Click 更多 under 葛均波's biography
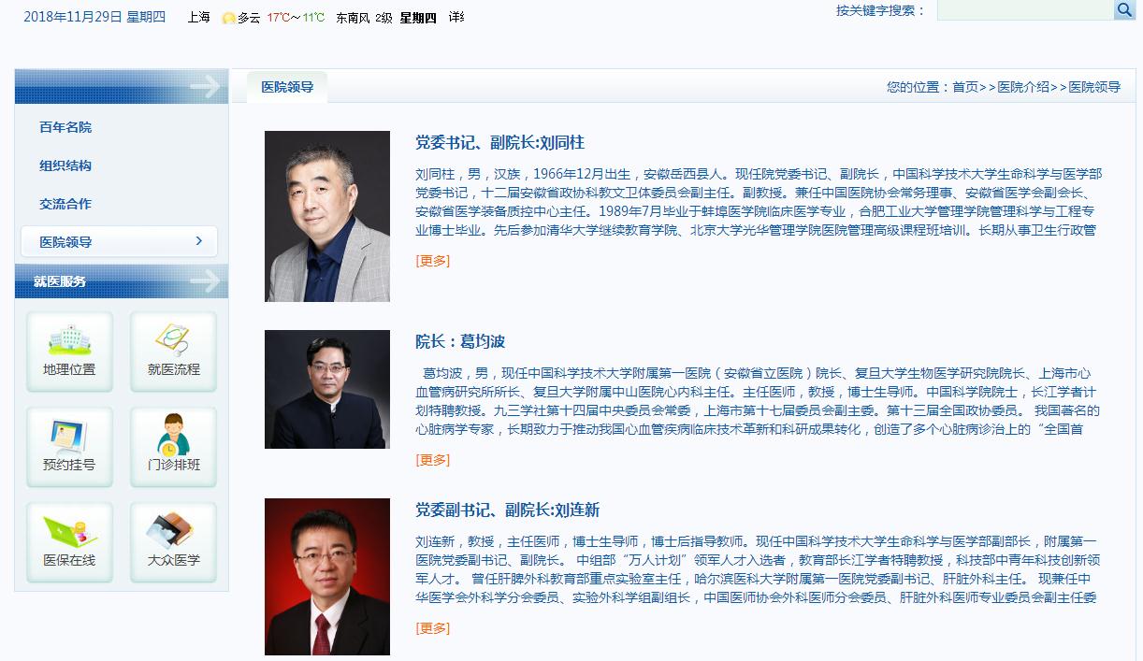The width and height of the screenshot is (1143, 661). point(433,460)
